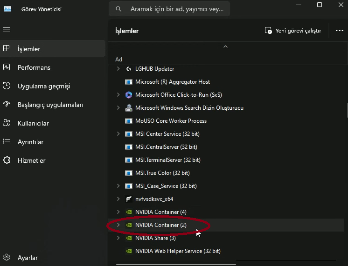Click the nvfvsdksvc_x64 process icon
The height and width of the screenshot is (266, 348).
click(x=129, y=199)
